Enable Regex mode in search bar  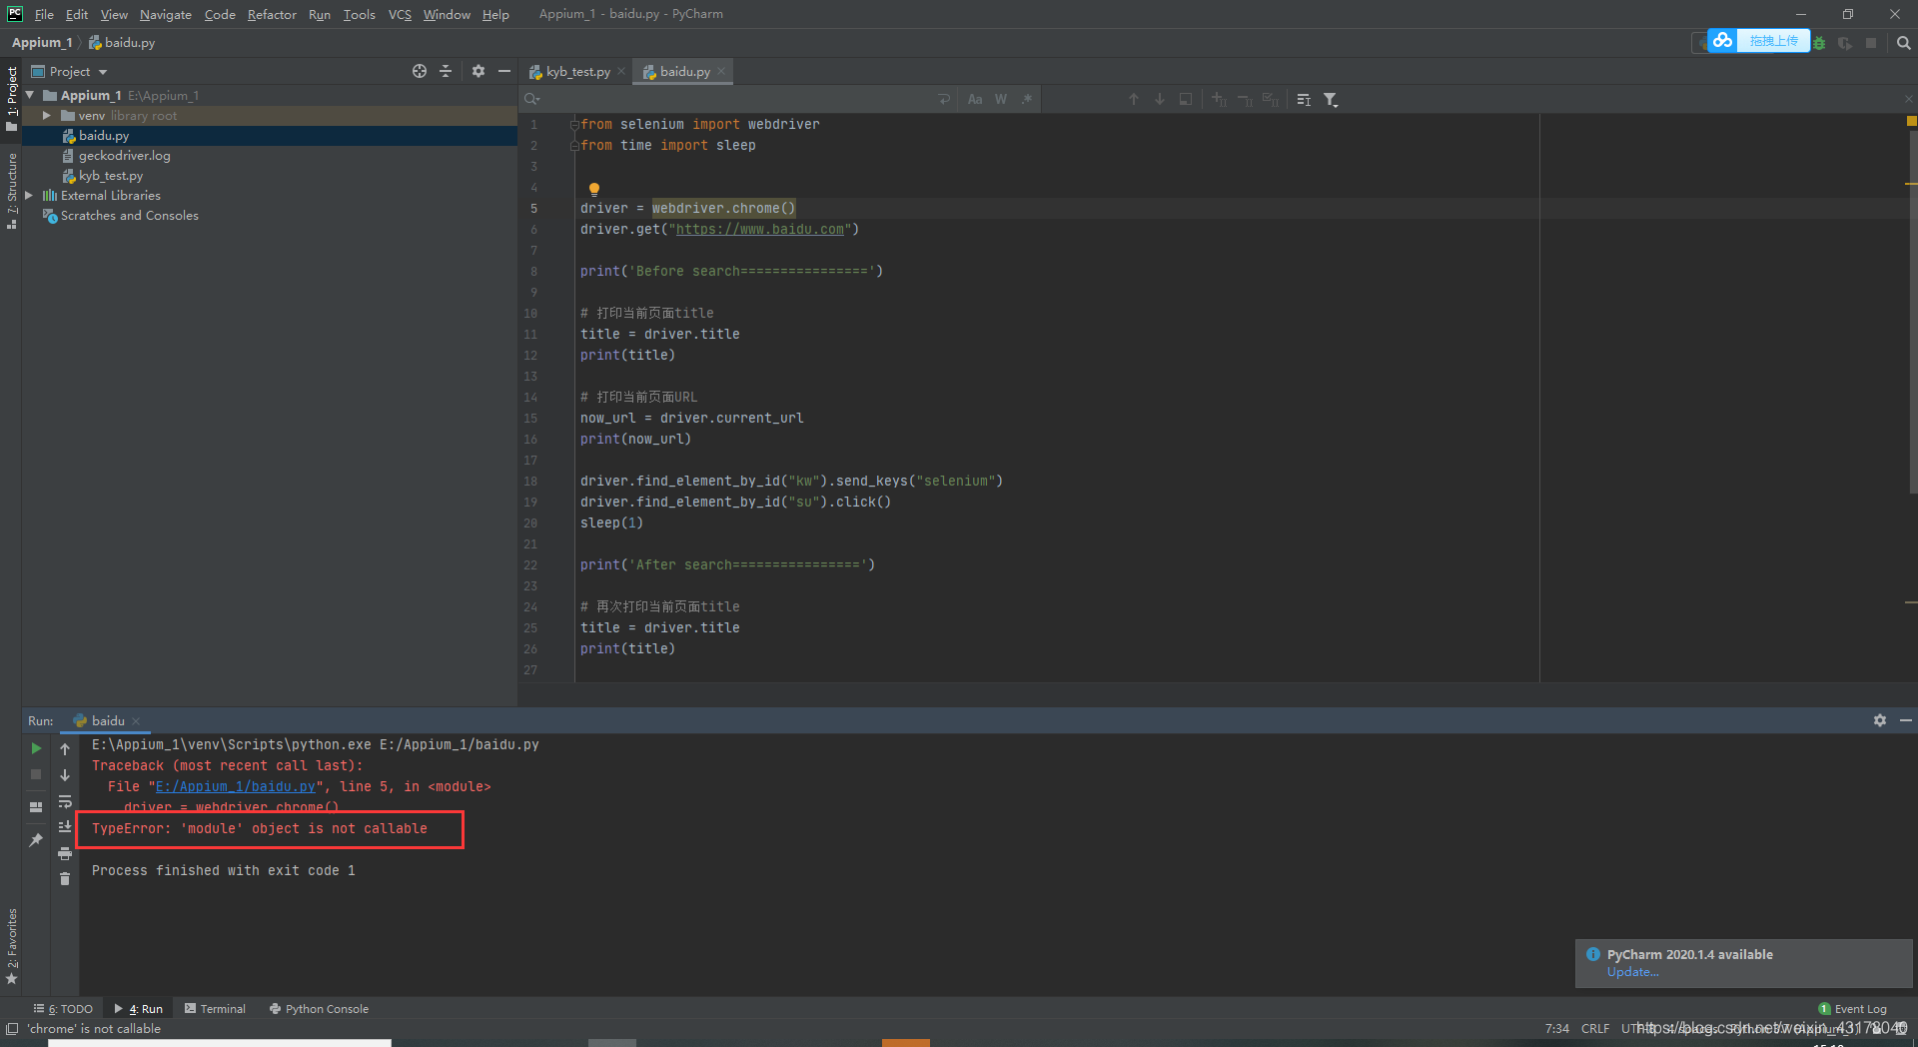1027,99
